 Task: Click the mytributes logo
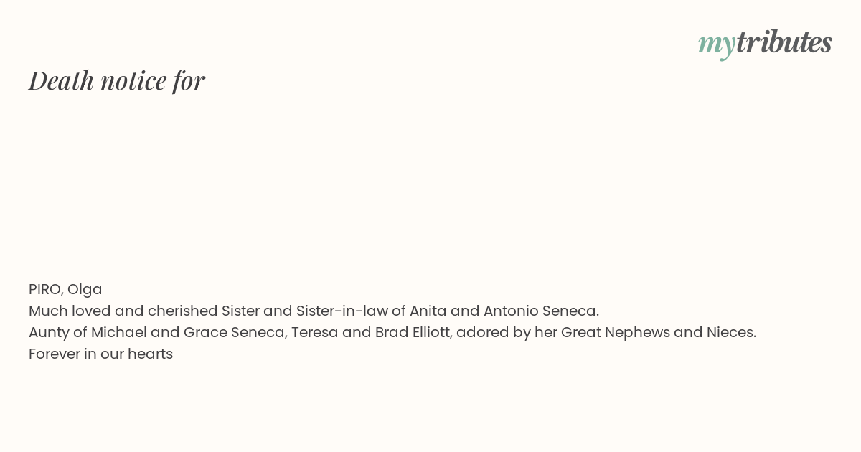coord(765,43)
